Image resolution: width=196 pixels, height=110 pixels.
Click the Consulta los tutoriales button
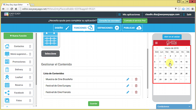click(x=109, y=21)
